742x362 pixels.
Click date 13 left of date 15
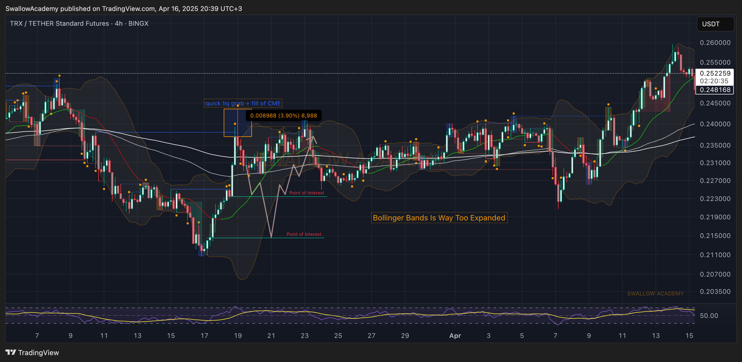[x=137, y=335]
